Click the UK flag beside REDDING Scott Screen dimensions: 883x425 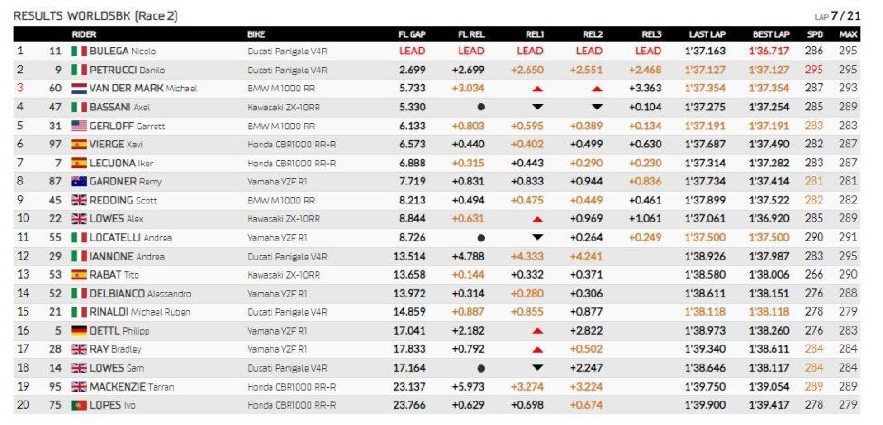pyautogui.click(x=79, y=200)
